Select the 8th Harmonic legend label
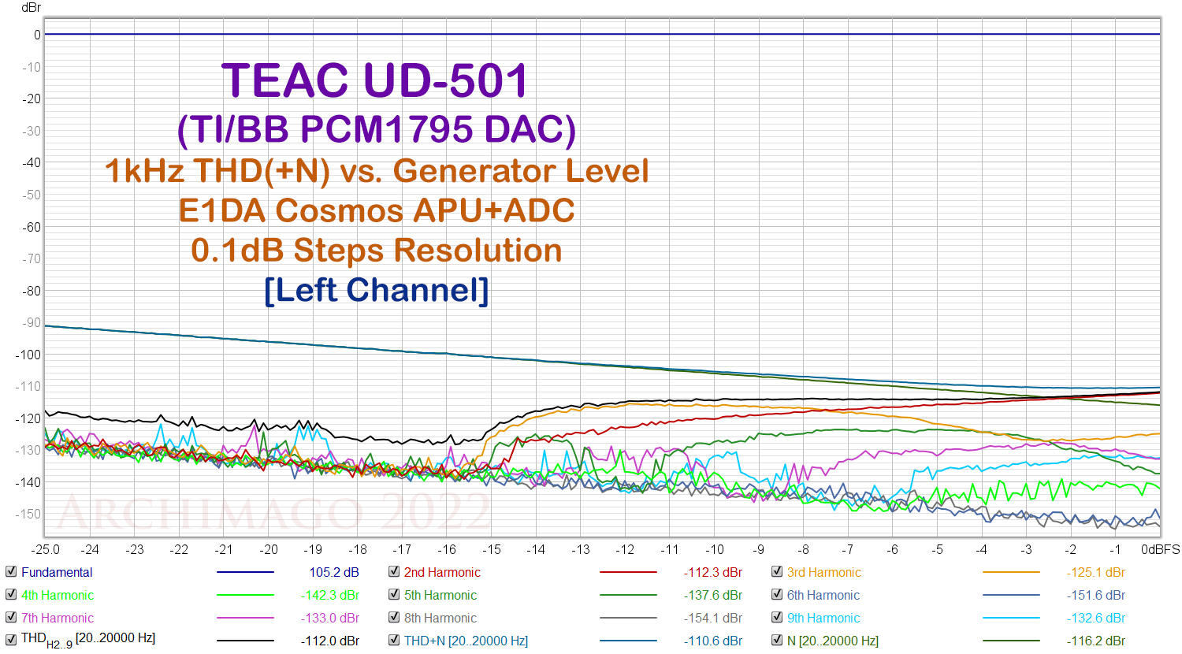The width and height of the screenshot is (1182, 654). [440, 619]
